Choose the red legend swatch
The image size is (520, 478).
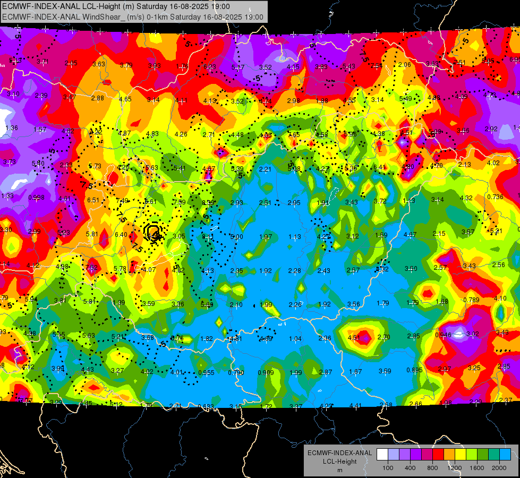pyautogui.click(x=438, y=455)
